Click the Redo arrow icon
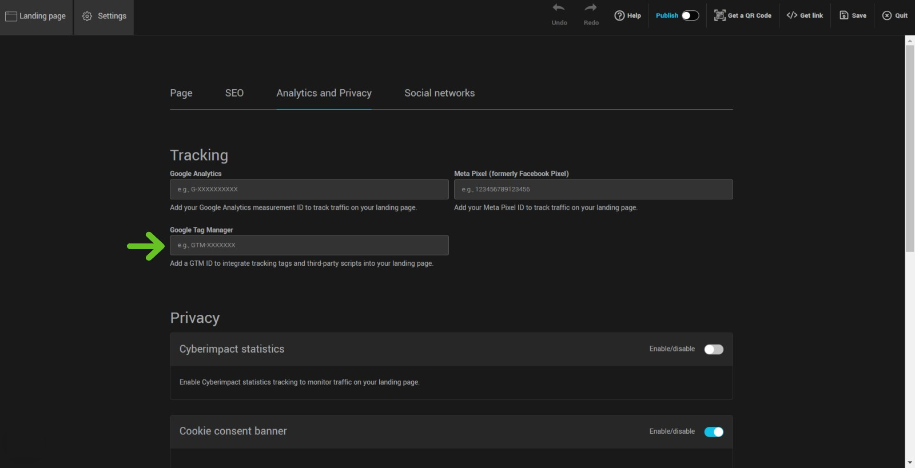Screen dimensions: 915x468 pos(591,8)
